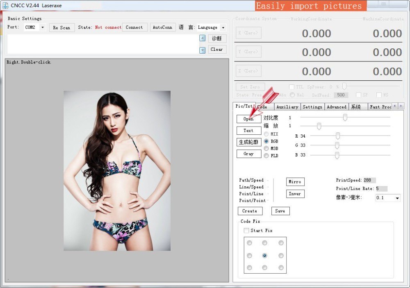Click the CNCC app icon in title bar
Image resolution: width=410 pixels, height=288 pixels.
pos(5,5)
